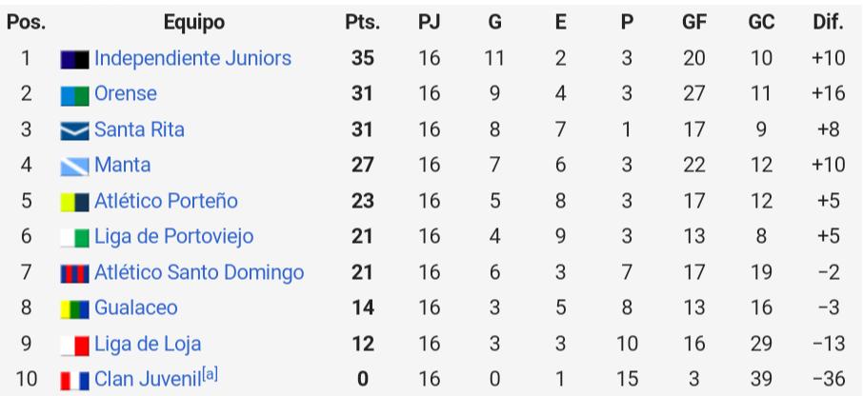
Task: Click the Orense blue-green flag icon
Action: (74, 95)
